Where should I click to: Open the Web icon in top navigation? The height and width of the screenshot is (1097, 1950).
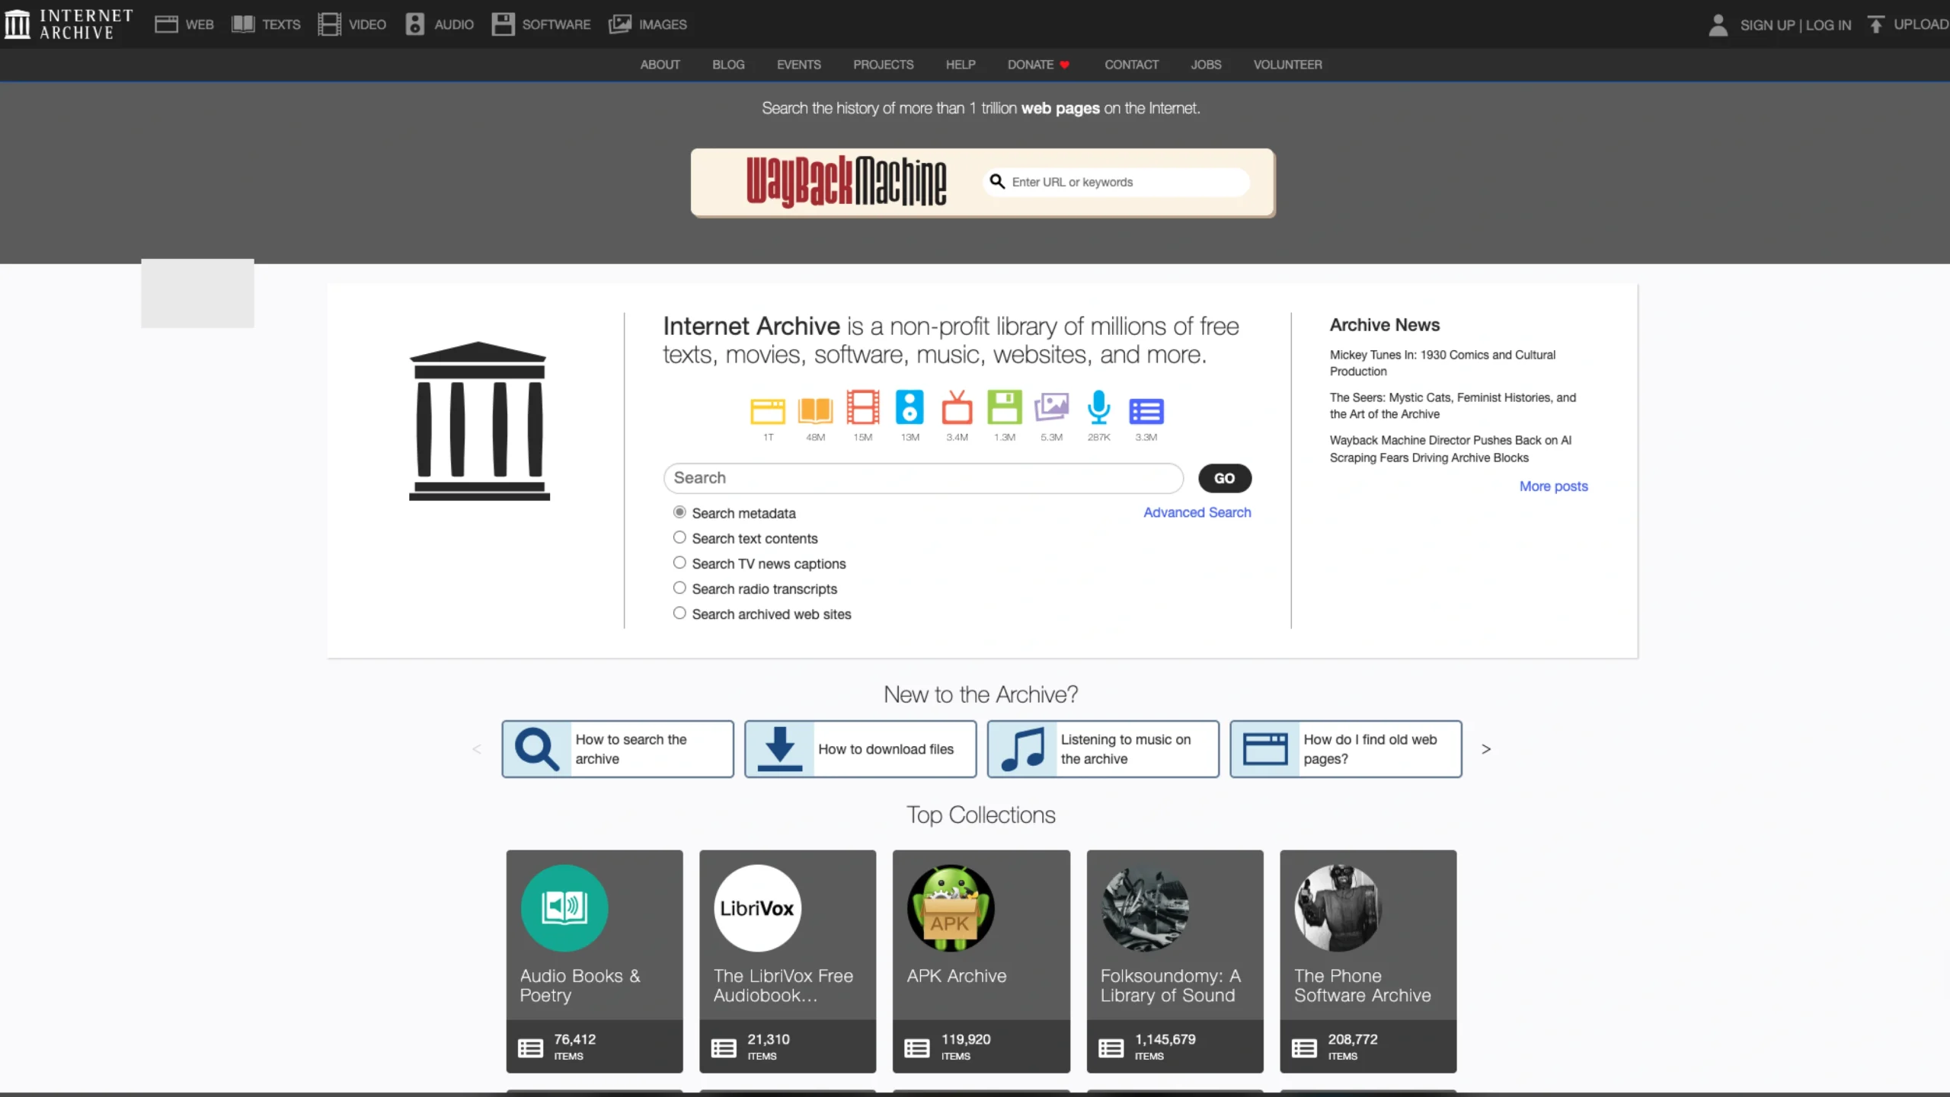166,24
